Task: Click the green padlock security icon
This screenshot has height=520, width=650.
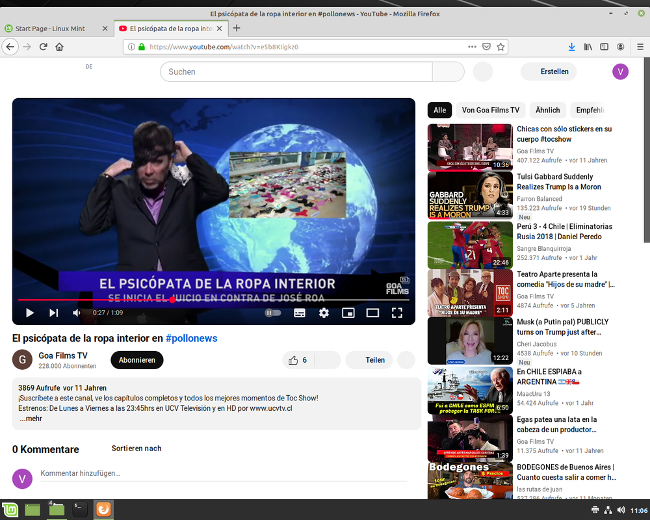Action: click(142, 47)
